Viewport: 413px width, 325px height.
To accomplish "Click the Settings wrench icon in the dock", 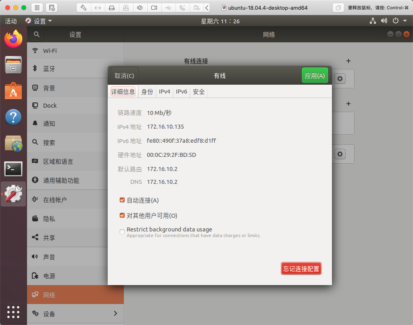I will [x=13, y=194].
